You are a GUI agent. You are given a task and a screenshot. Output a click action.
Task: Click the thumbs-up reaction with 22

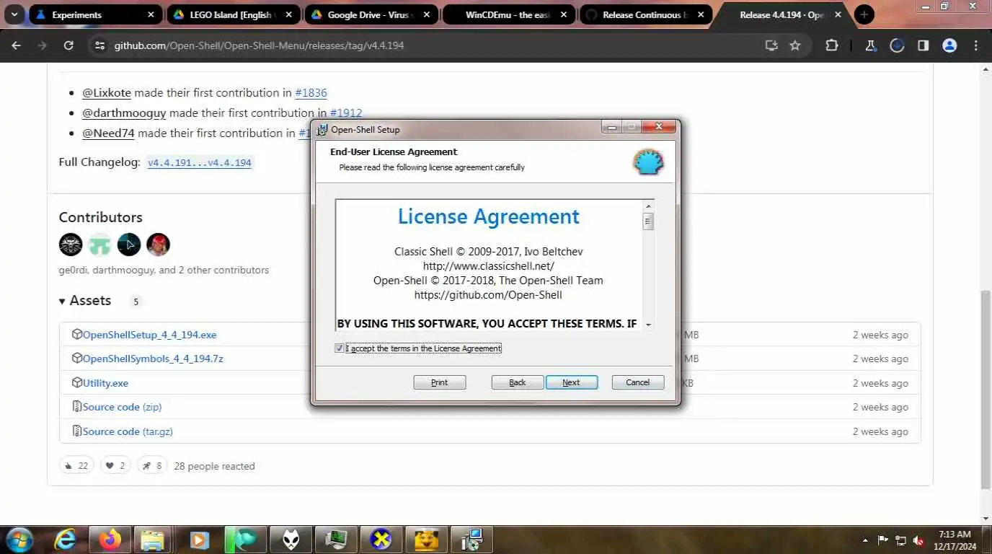coord(76,466)
